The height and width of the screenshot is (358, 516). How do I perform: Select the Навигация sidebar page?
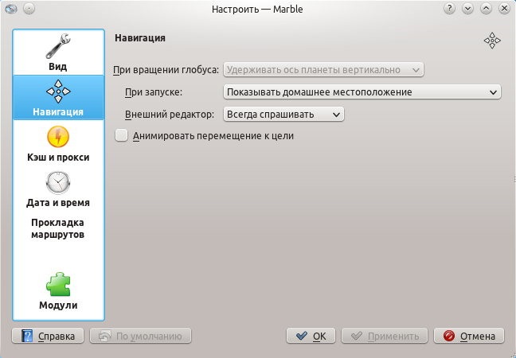pyautogui.click(x=58, y=98)
